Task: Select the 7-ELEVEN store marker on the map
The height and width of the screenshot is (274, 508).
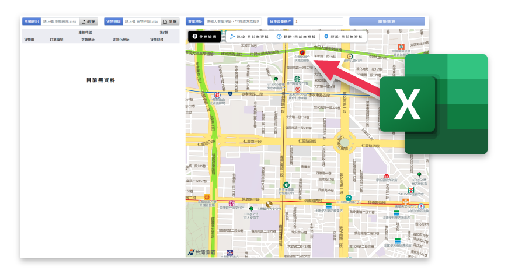Action: (x=411, y=190)
